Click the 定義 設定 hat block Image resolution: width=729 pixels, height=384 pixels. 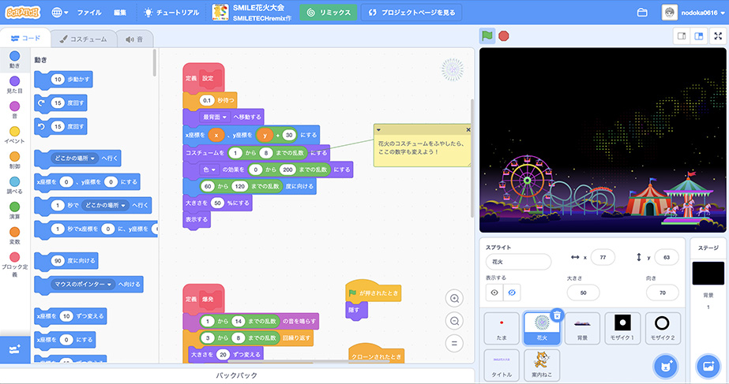[204, 78]
